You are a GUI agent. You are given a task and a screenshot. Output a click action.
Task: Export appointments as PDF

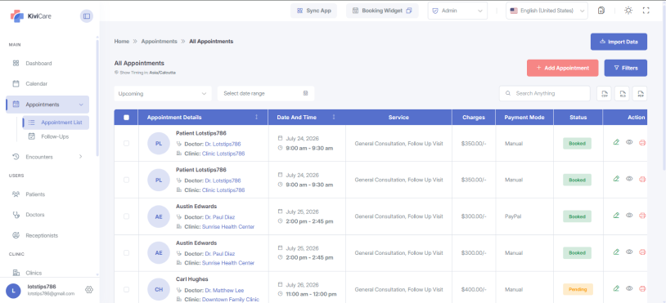coord(640,94)
